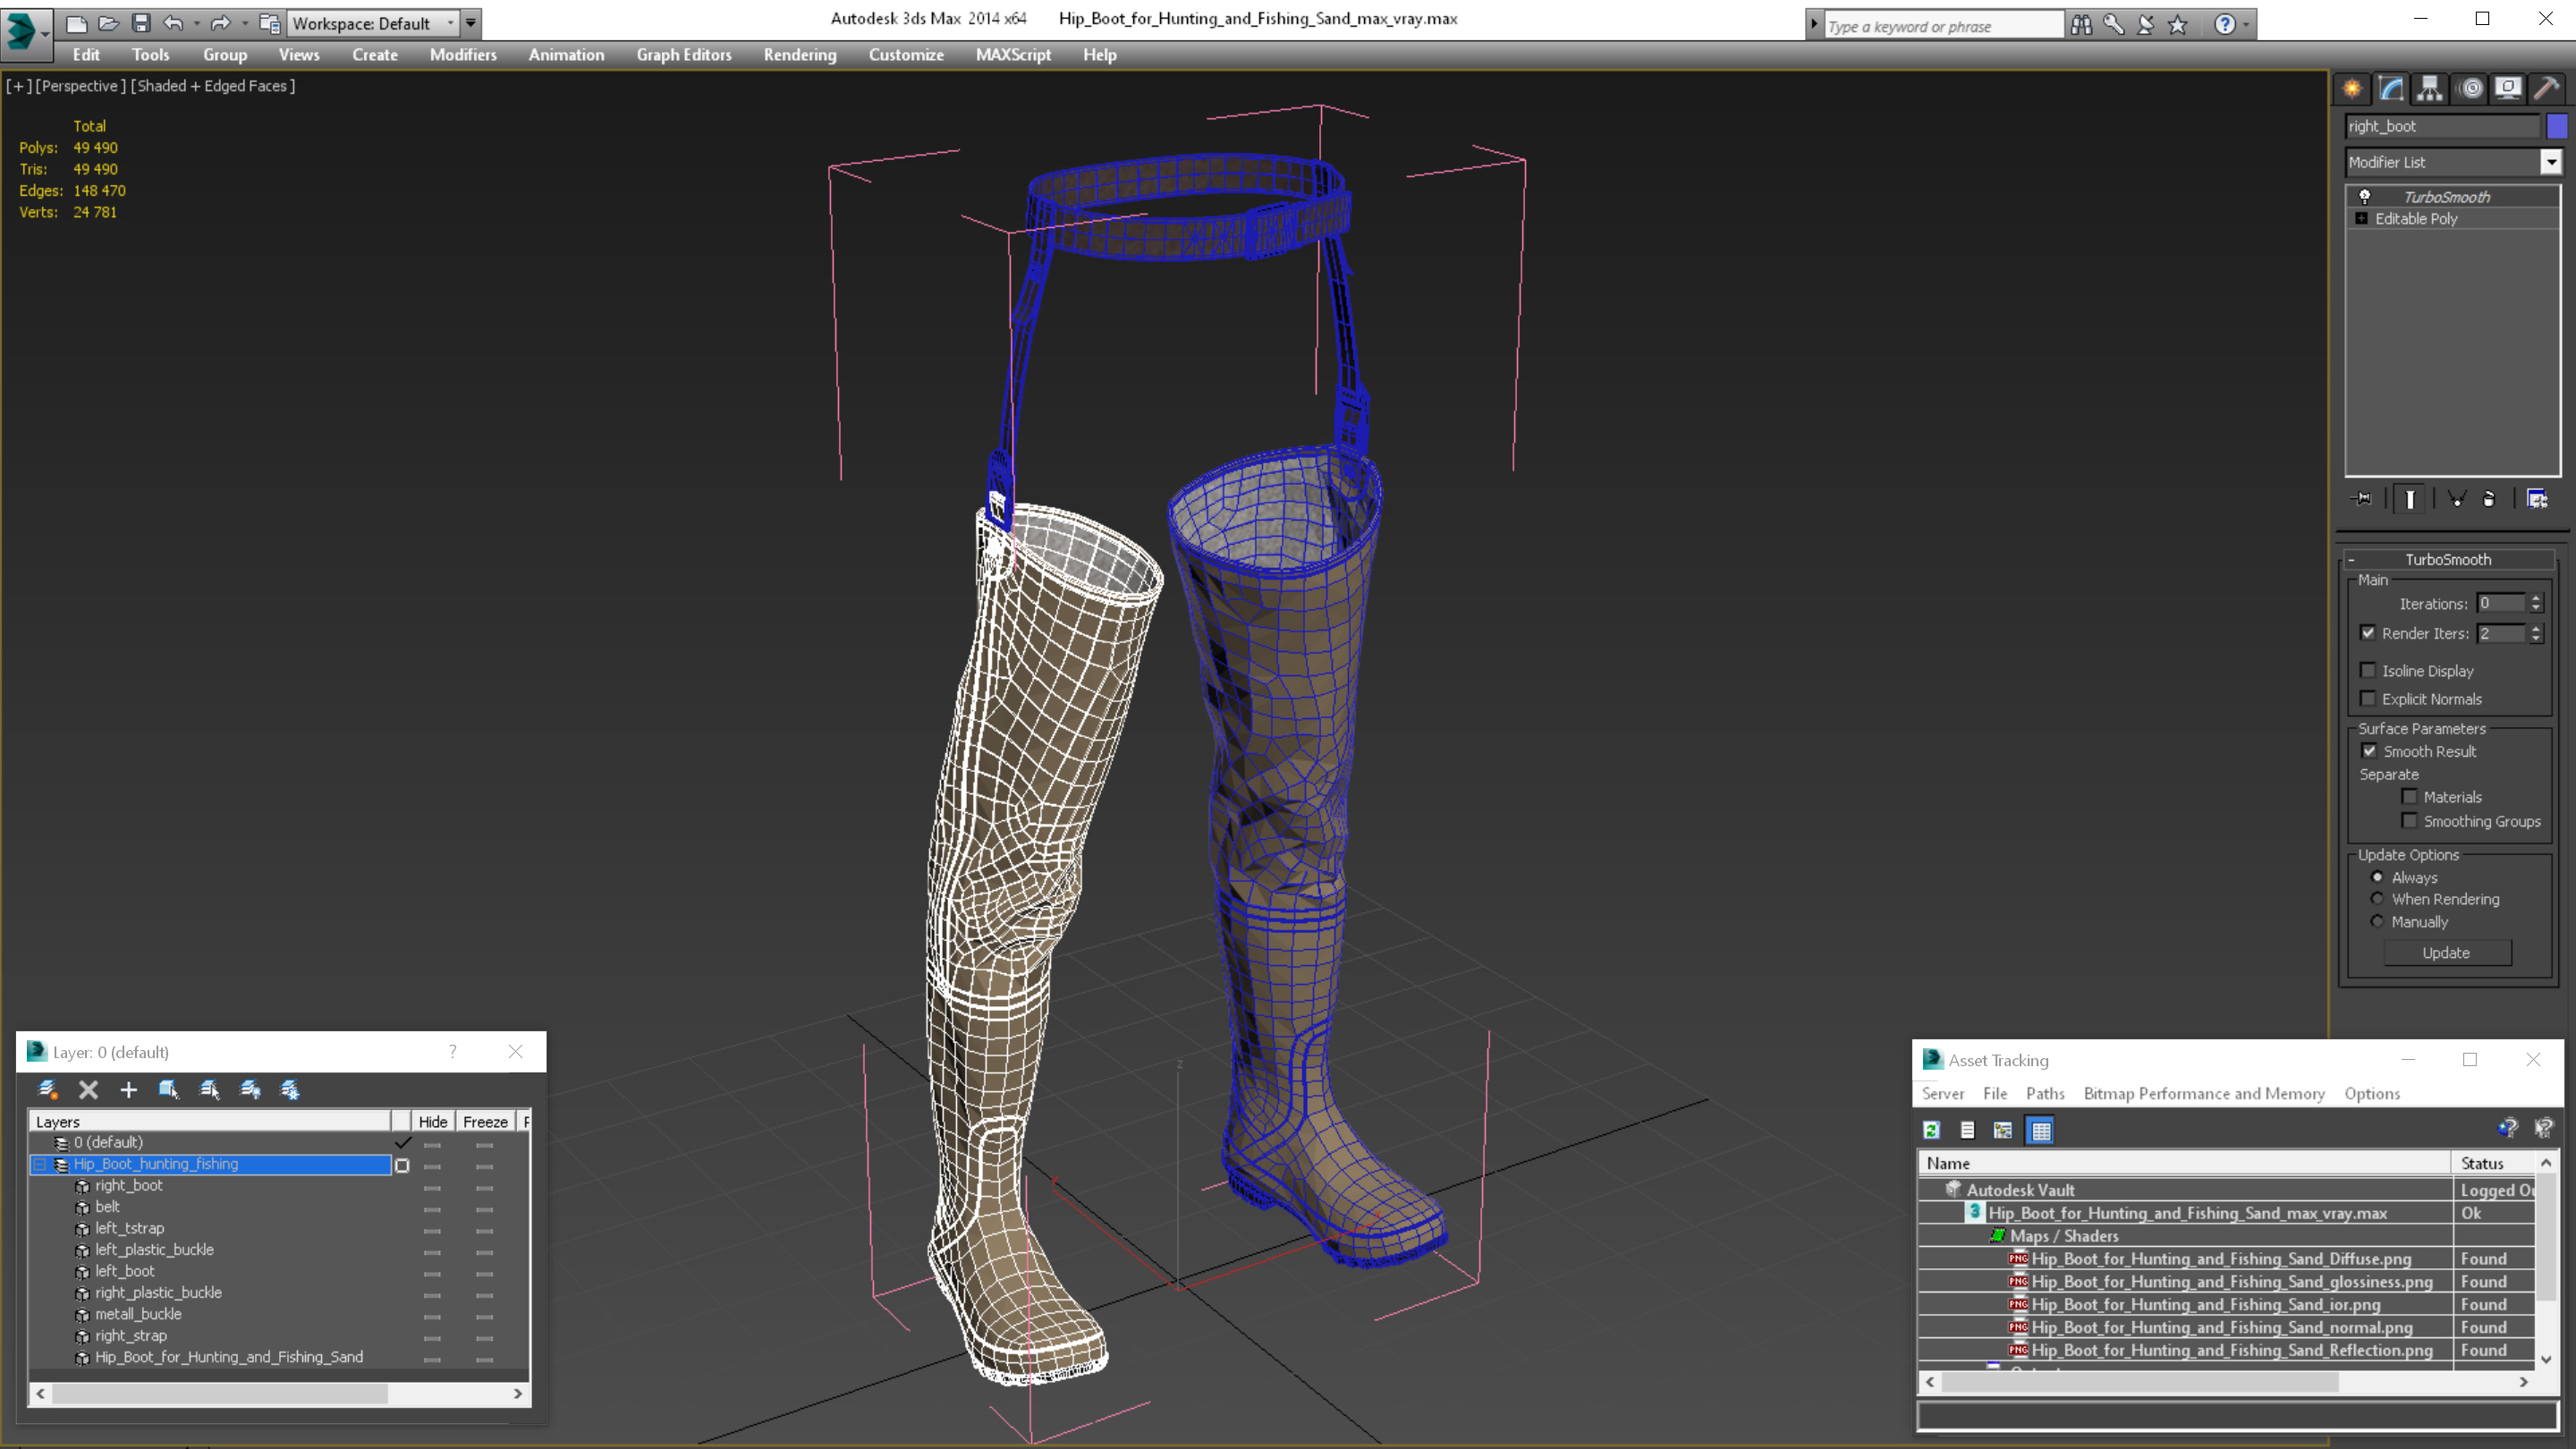Click Freeze/Unfreeze All Layers icon
This screenshot has width=2576, height=1449.
pyautogui.click(x=290, y=1090)
